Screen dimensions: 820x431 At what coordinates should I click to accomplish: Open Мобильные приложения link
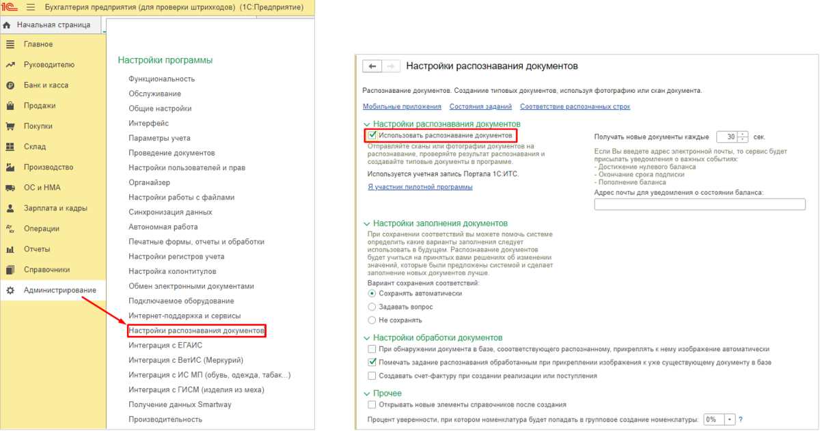(402, 107)
